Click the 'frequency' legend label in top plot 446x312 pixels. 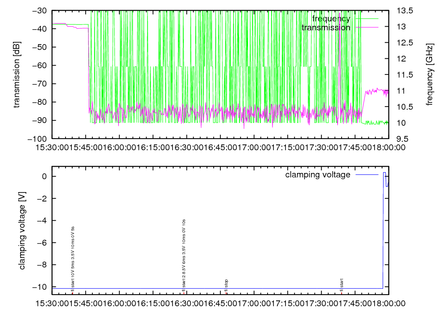(x=331, y=18)
